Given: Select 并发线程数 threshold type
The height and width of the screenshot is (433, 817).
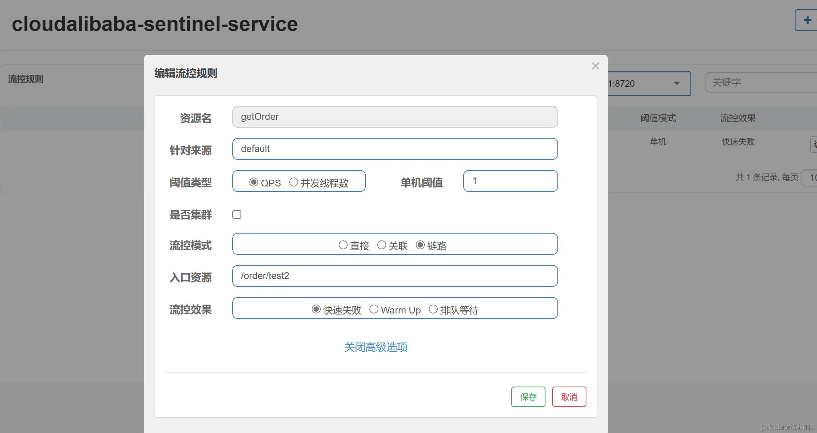Looking at the screenshot, I should (x=294, y=182).
